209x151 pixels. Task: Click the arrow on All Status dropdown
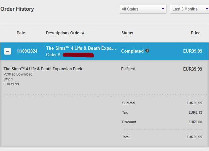[x=163, y=9]
